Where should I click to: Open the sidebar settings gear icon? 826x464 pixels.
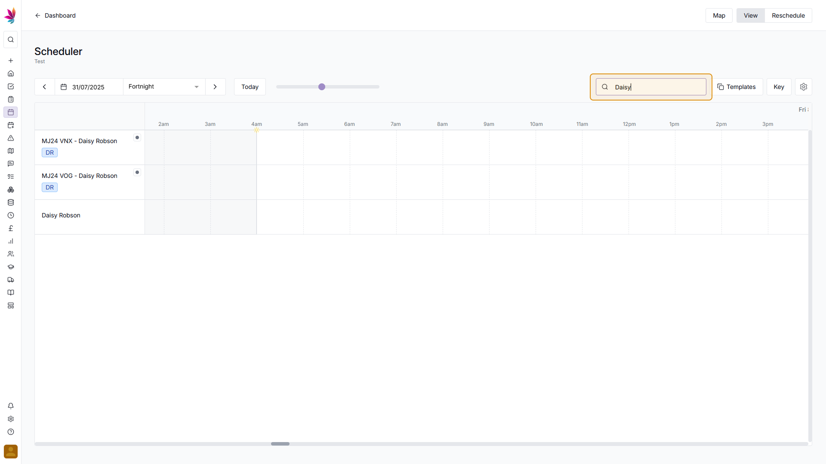[x=11, y=419]
